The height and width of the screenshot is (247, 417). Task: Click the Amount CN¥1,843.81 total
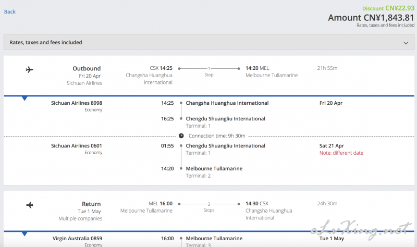(371, 18)
